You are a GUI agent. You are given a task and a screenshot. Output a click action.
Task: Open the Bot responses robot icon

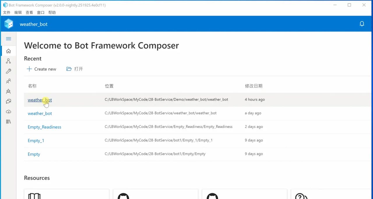pyautogui.click(x=8, y=91)
